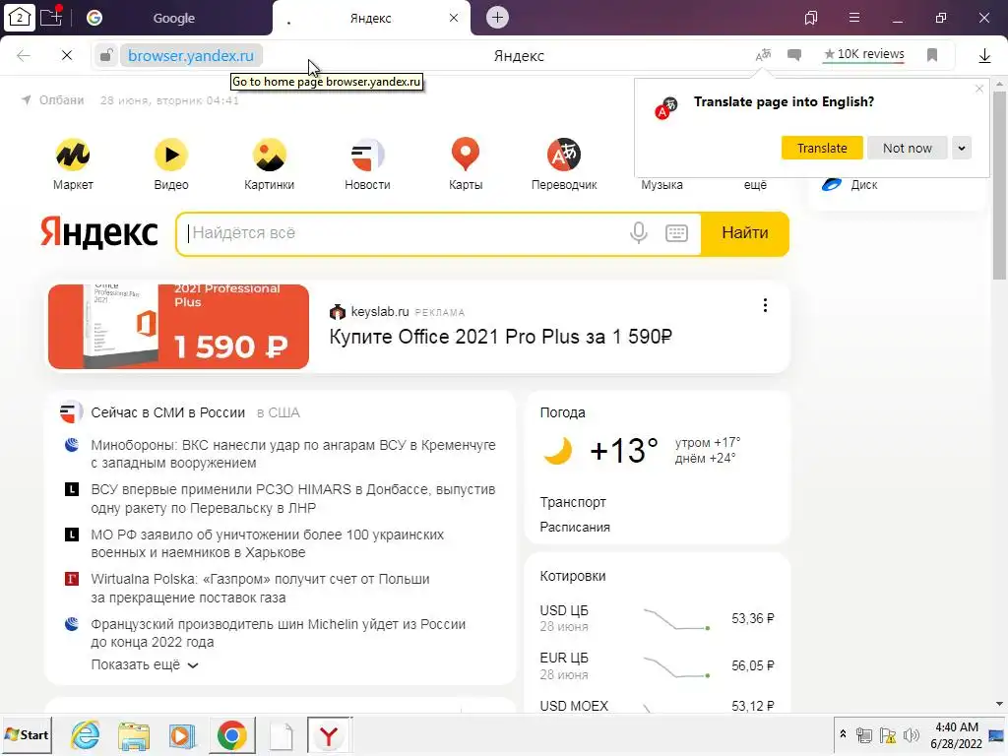1008x756 pixels.
Task: Open the Олбани location link
Action: click(x=53, y=100)
